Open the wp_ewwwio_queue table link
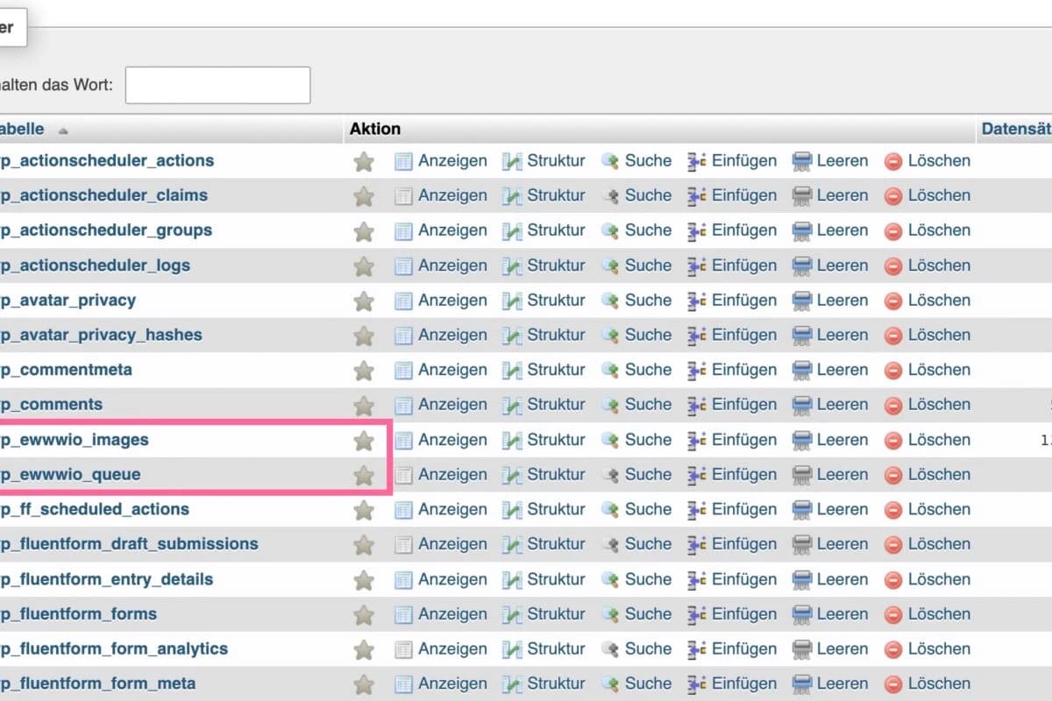Viewport: 1052px width, 701px height. point(70,475)
